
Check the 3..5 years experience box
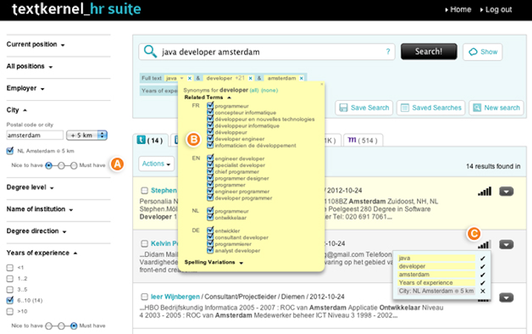click(10, 289)
